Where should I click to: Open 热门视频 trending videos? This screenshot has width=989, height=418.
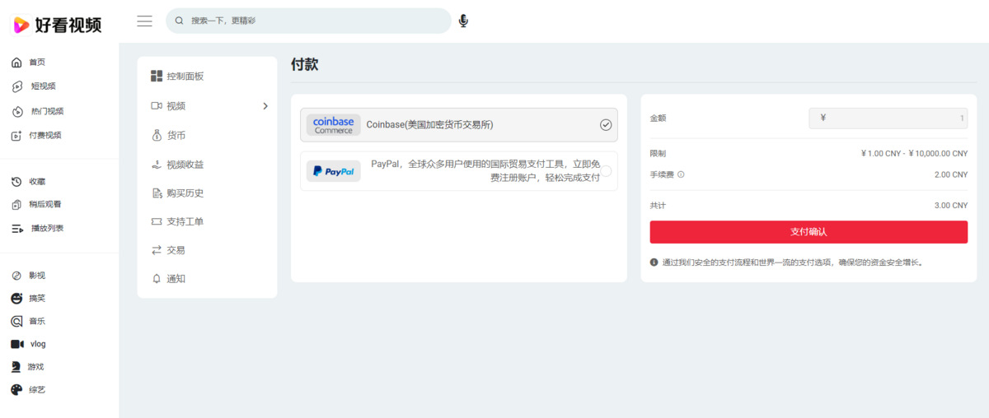point(46,111)
